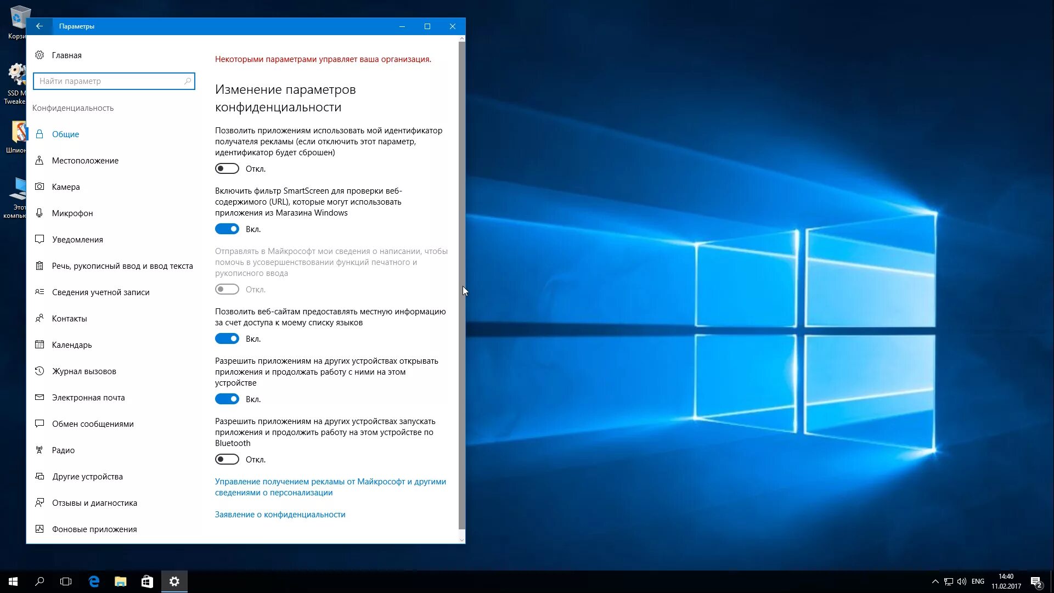Open Microsoft Edge from the taskbar
Viewport: 1054px width, 593px height.
tap(94, 581)
